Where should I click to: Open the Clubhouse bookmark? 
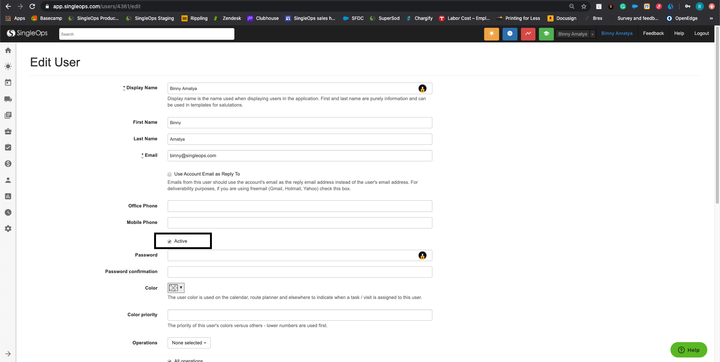pyautogui.click(x=263, y=18)
